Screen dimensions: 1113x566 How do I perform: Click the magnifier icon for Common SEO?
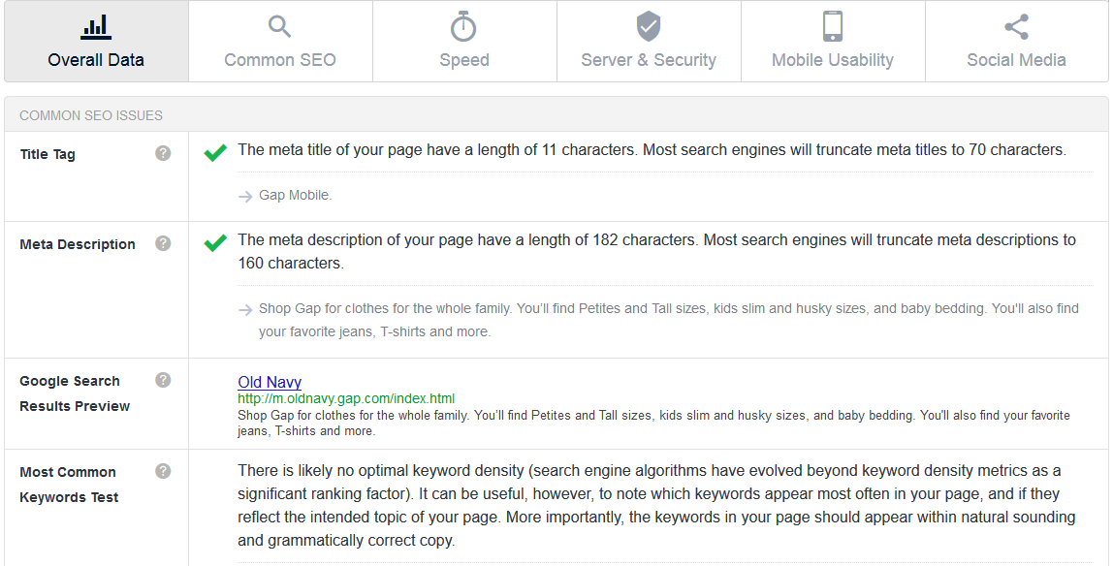pos(279,27)
